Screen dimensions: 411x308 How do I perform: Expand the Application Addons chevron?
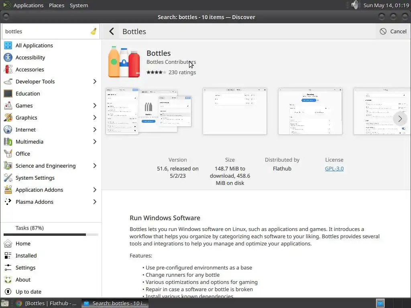[x=95, y=190]
